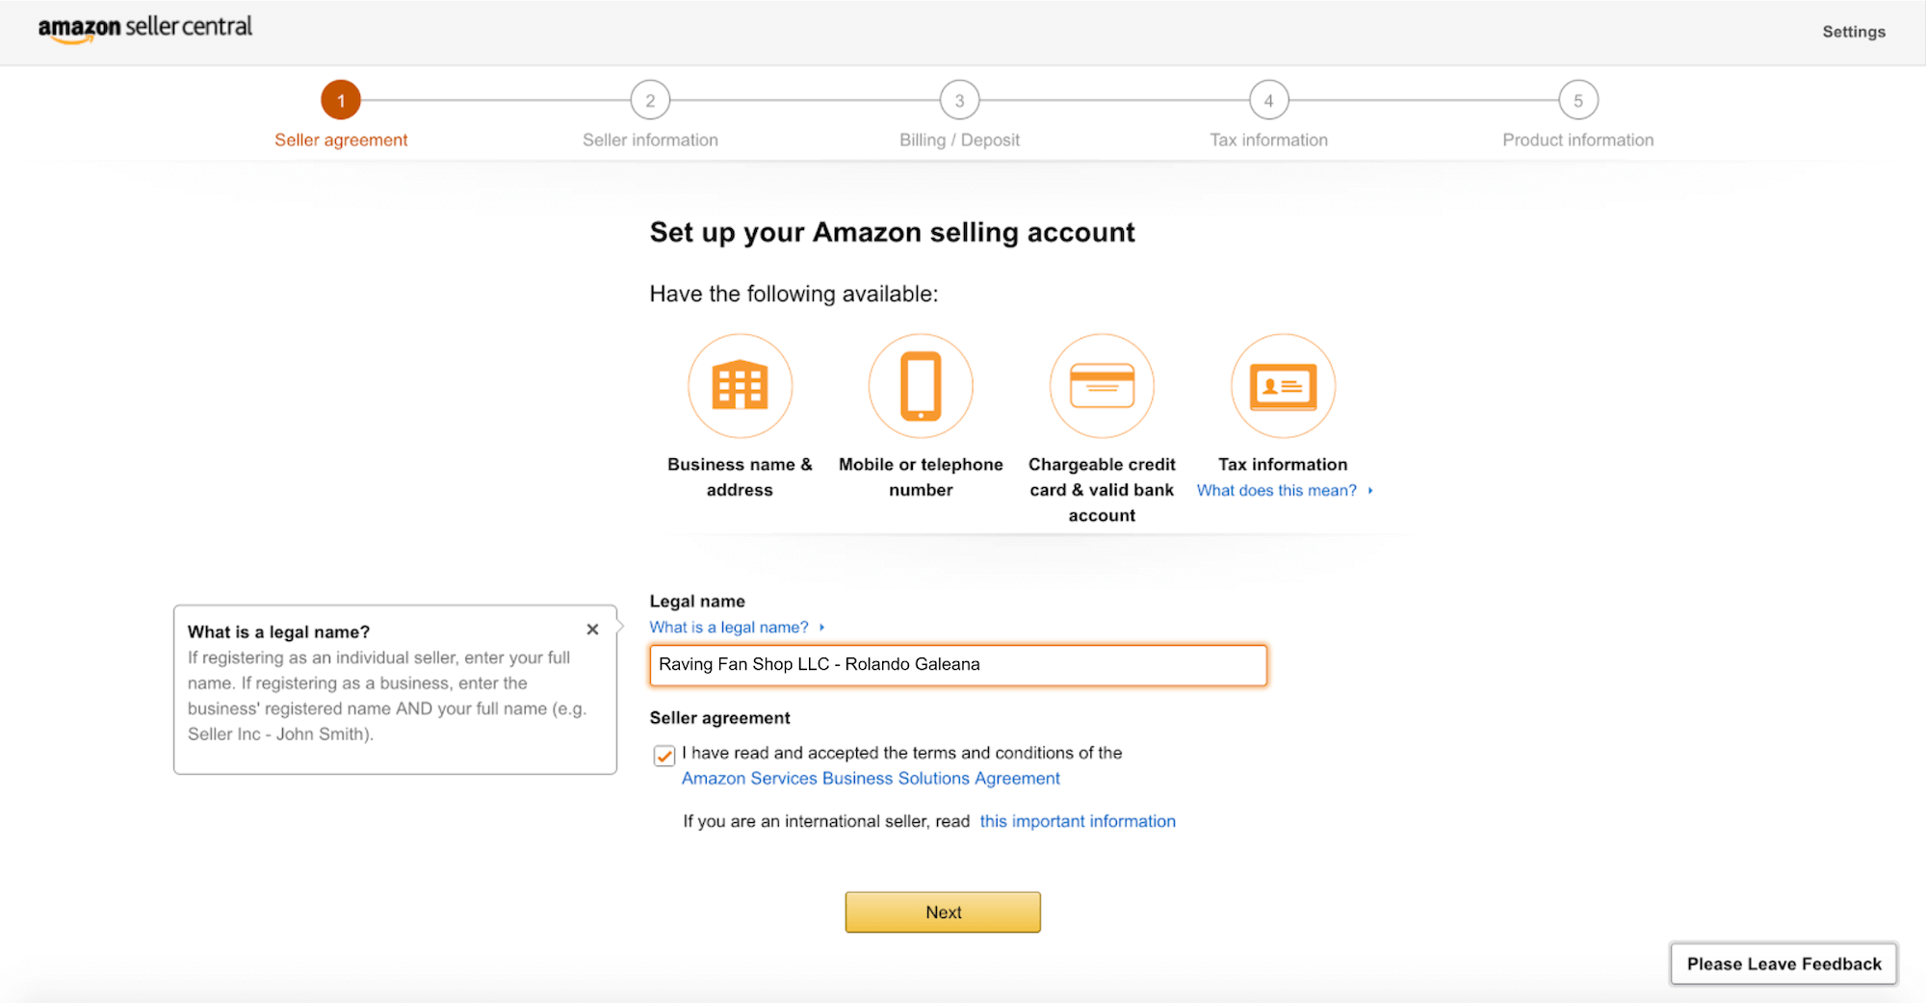Select the Mobile or telephone number icon

click(920, 384)
